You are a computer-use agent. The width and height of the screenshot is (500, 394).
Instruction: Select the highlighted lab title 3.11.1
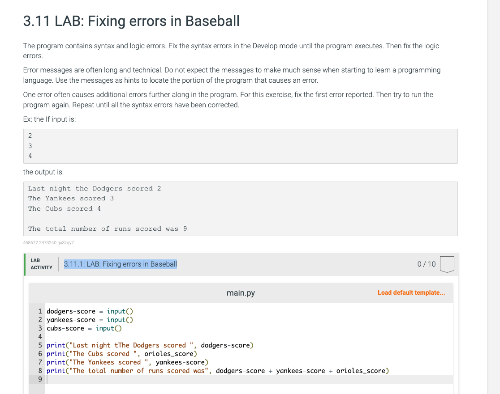[120, 264]
